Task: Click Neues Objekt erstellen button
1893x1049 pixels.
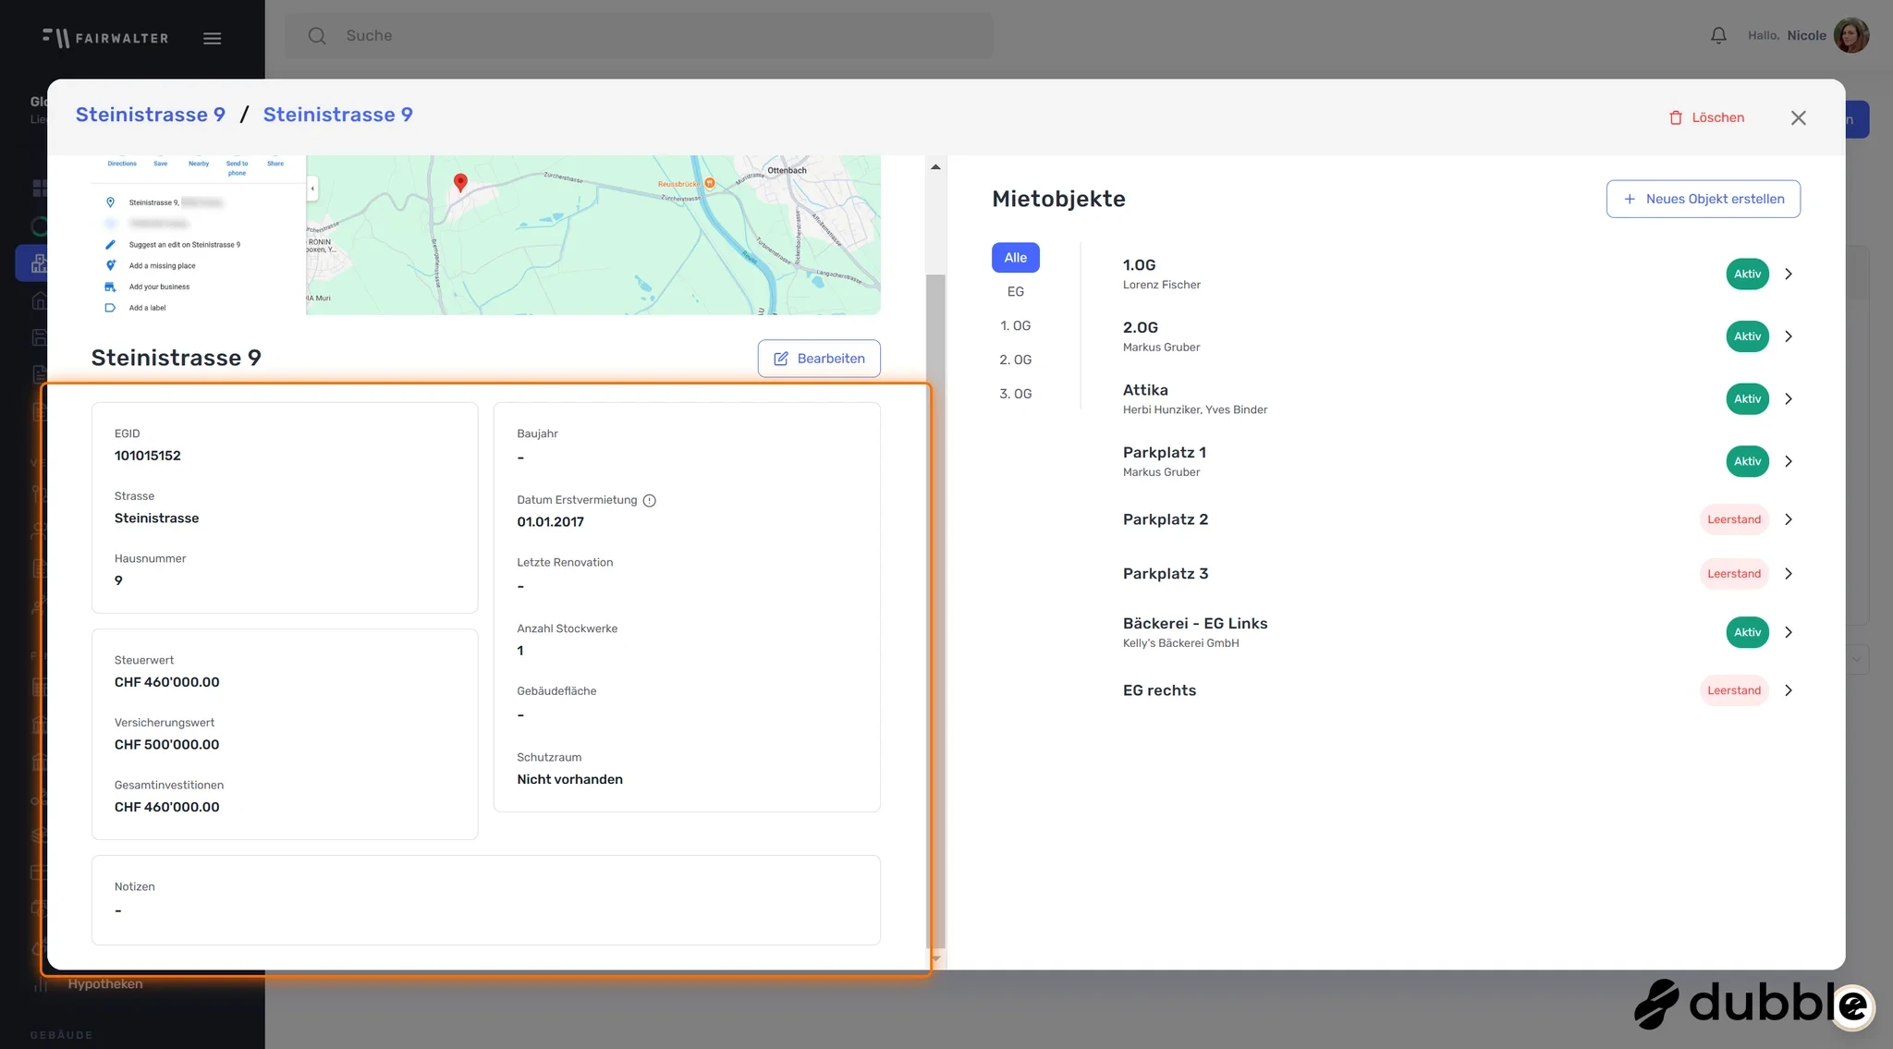Action: 1703,199
